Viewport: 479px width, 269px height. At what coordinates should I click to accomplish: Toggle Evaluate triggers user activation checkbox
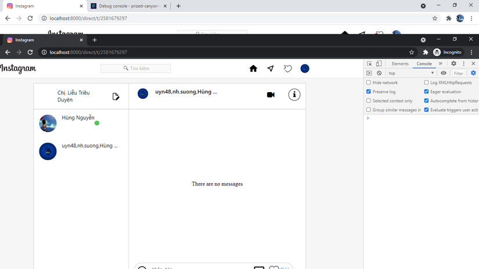click(x=426, y=110)
